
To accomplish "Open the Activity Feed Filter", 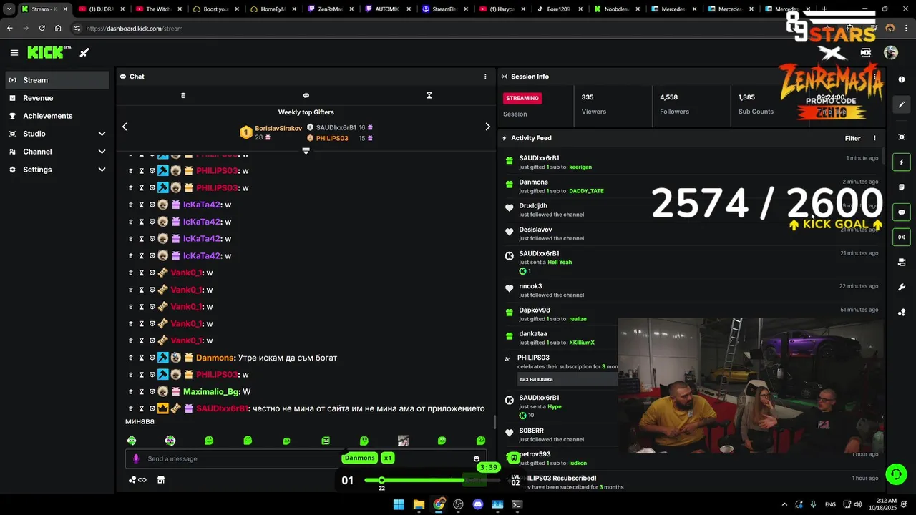I will (x=852, y=138).
